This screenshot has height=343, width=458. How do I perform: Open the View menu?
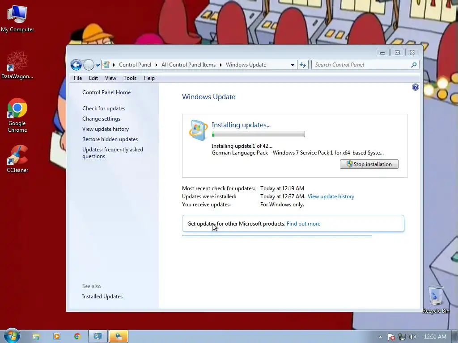point(111,78)
